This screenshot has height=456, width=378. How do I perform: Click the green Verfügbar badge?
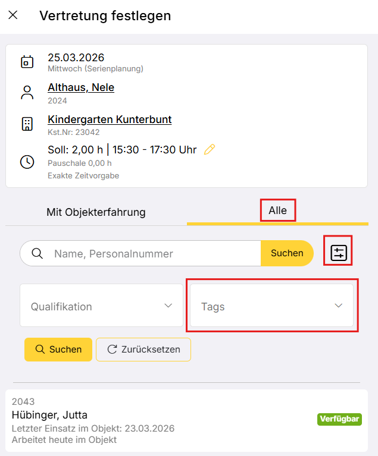coord(339,419)
